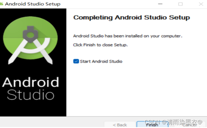Click the Cancel button

(x=190, y=125)
